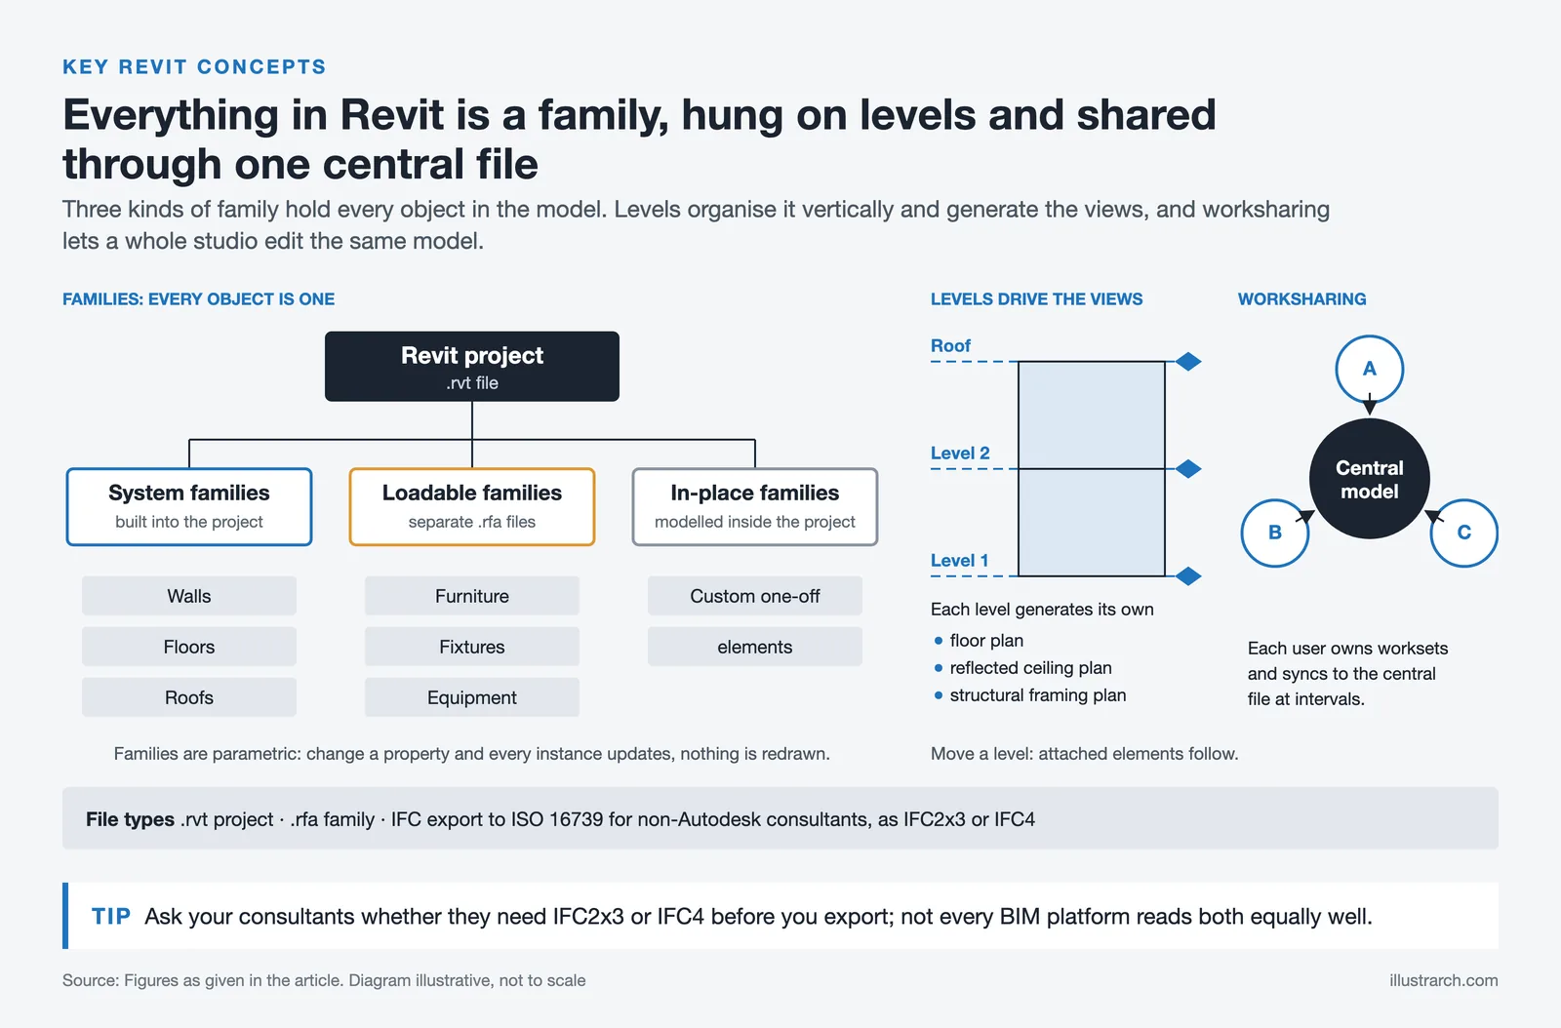Click the Level 2 diamond marker
This screenshot has width=1561, height=1028.
1188,469
